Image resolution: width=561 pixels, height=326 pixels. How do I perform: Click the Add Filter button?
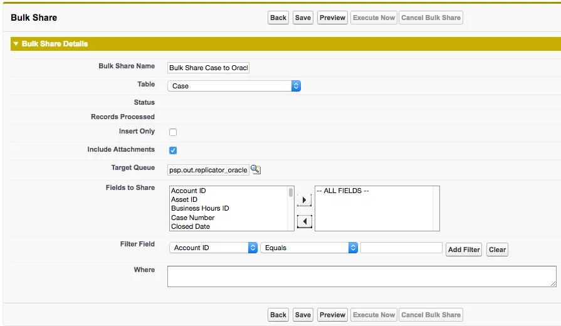click(464, 250)
